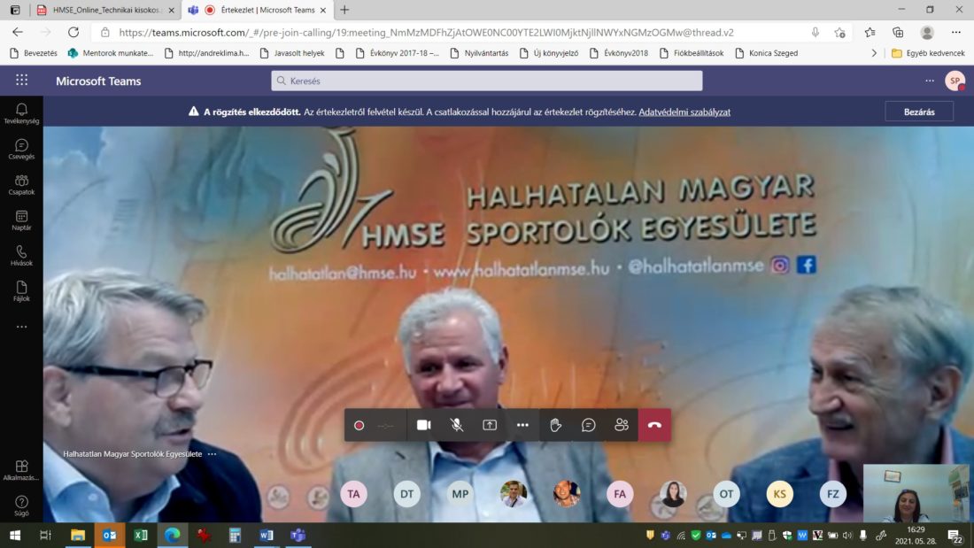Click the microphone permission icon in address bar

(x=815, y=32)
